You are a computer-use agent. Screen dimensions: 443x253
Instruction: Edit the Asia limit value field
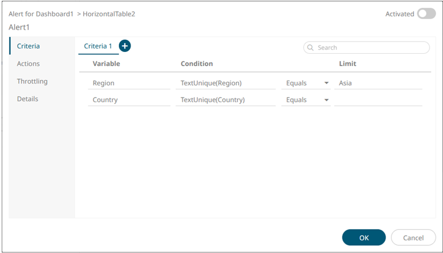coord(378,83)
